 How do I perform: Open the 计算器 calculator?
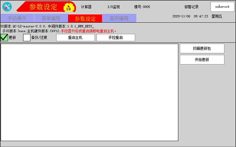[x=86, y=7]
